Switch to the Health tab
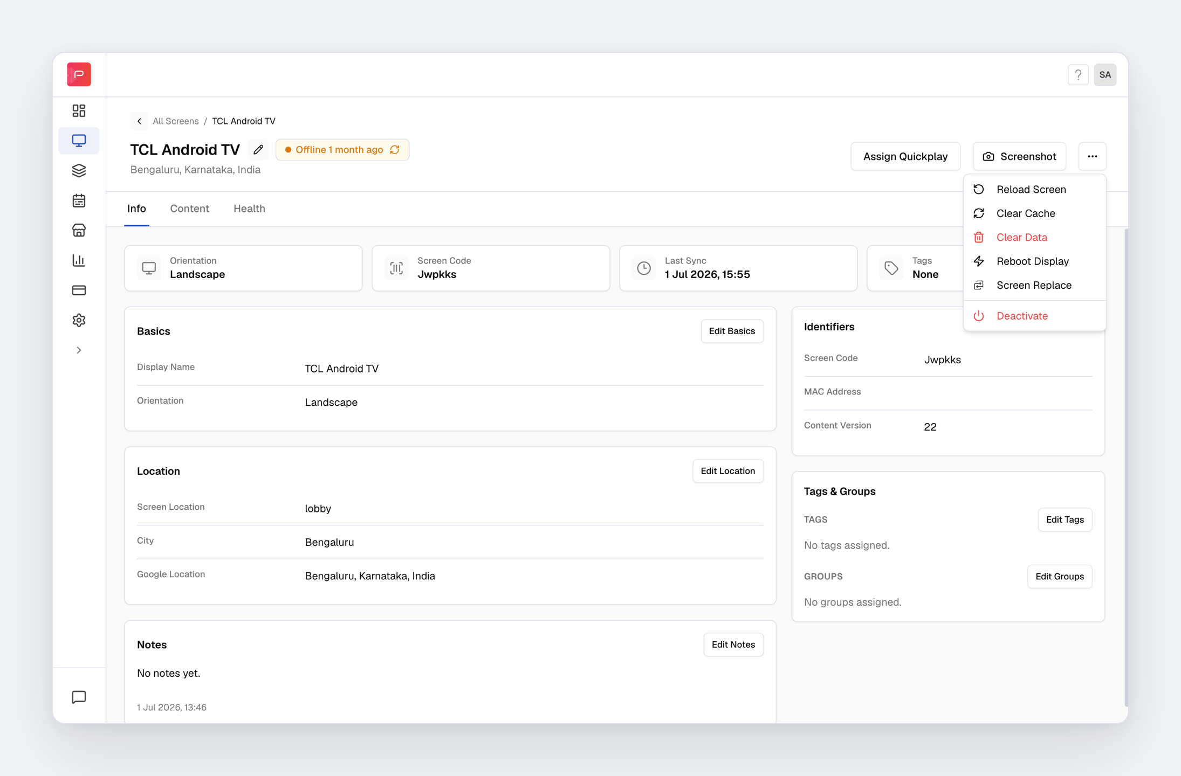 click(249, 209)
